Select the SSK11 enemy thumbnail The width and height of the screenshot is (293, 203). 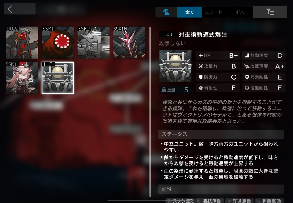pyautogui.click(x=22, y=78)
